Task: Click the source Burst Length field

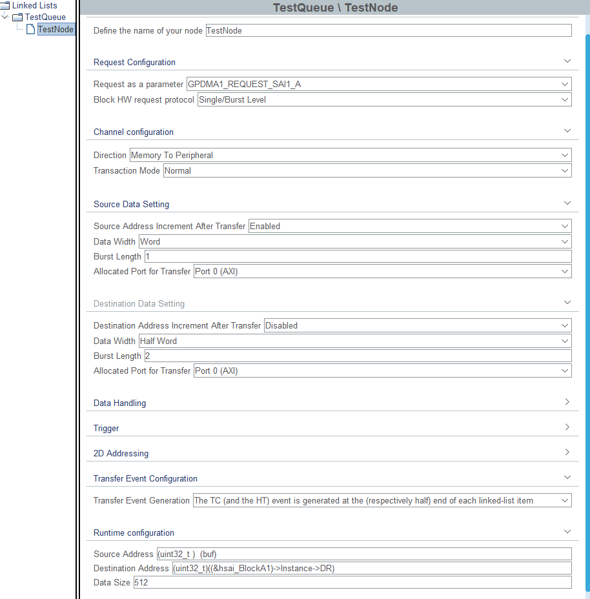Action: [358, 256]
